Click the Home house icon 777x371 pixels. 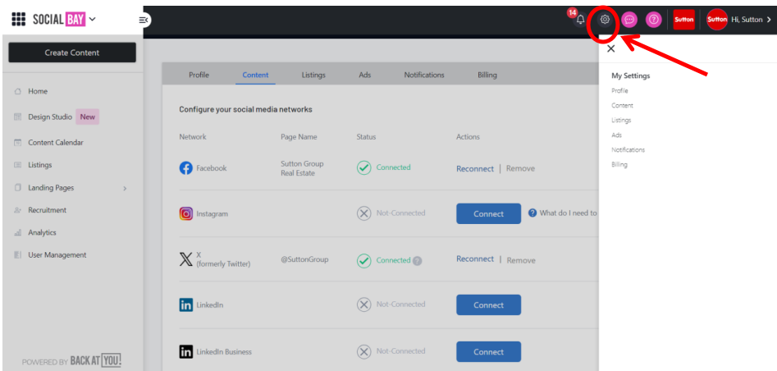pos(18,91)
